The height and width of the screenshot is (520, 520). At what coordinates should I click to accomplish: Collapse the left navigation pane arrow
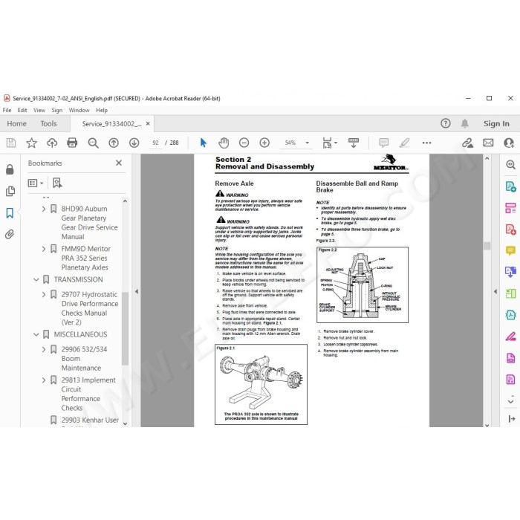click(x=137, y=292)
